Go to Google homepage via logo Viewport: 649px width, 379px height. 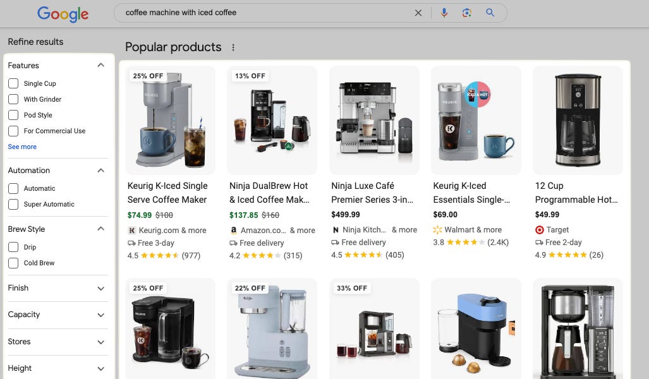pyautogui.click(x=63, y=14)
